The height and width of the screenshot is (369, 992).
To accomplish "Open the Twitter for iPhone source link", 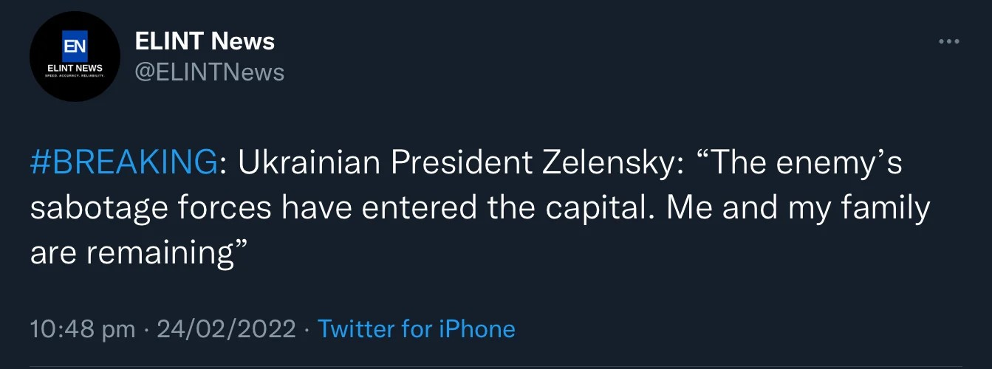I will (x=416, y=328).
